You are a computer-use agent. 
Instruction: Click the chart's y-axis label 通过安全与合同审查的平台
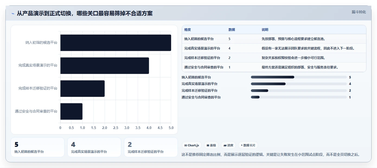tap(36, 111)
